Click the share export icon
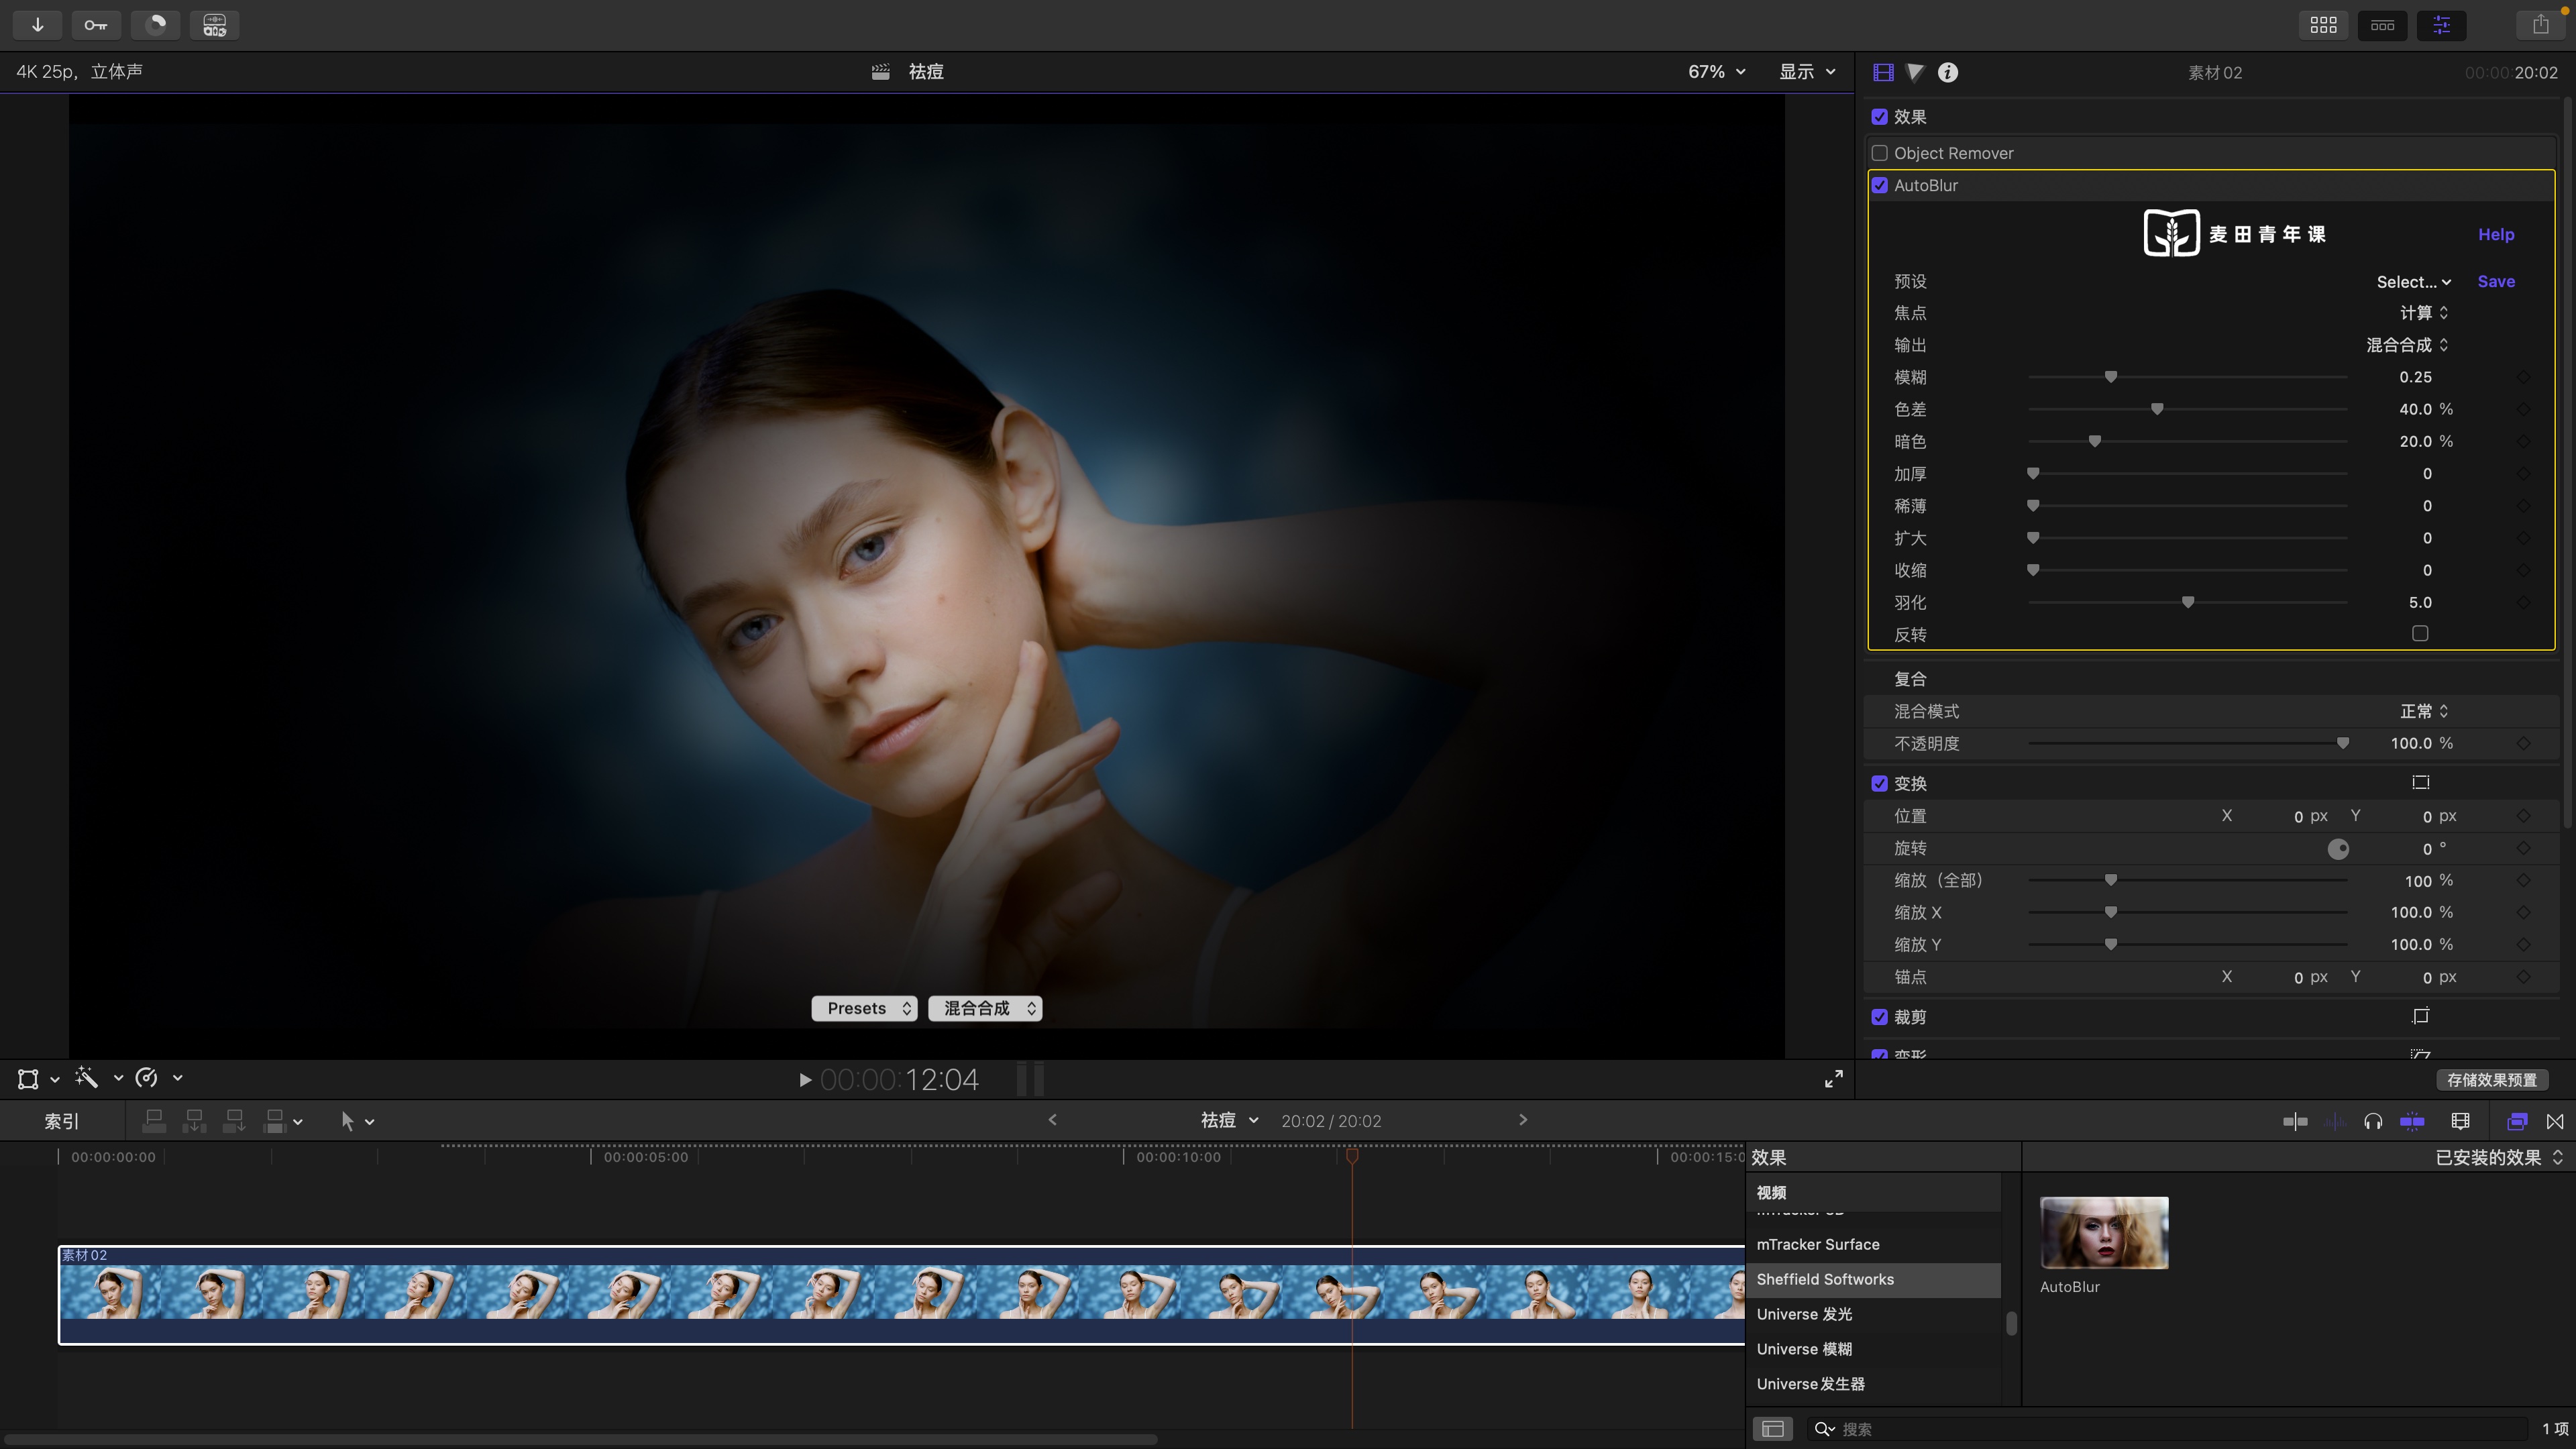The width and height of the screenshot is (2576, 1449). point(2540,24)
